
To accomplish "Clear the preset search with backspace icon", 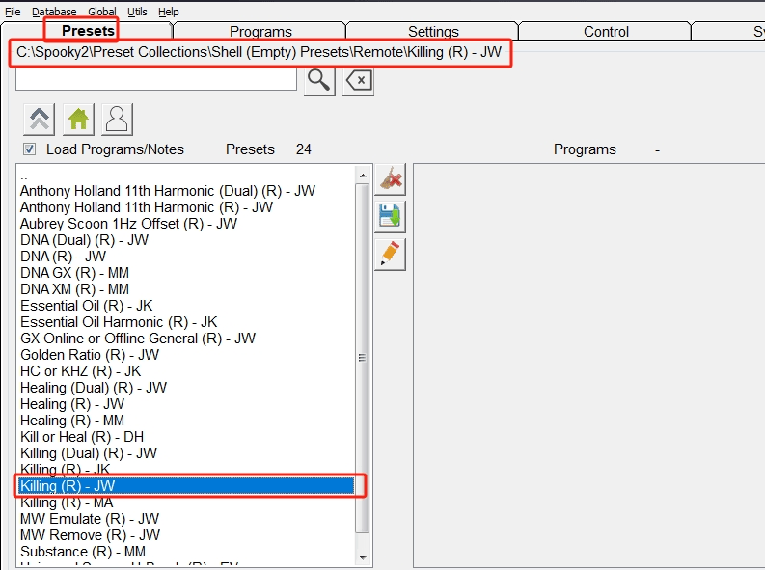I will click(x=358, y=81).
